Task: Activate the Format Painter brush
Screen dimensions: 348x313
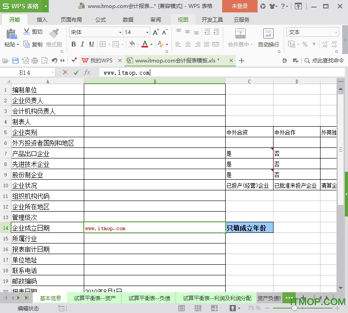Action: (54, 33)
